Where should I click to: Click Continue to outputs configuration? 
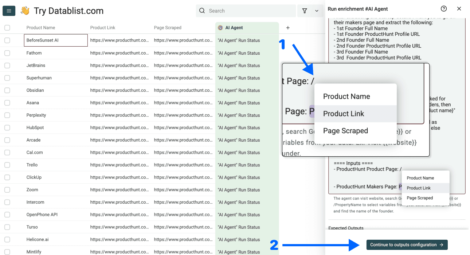[x=407, y=244]
